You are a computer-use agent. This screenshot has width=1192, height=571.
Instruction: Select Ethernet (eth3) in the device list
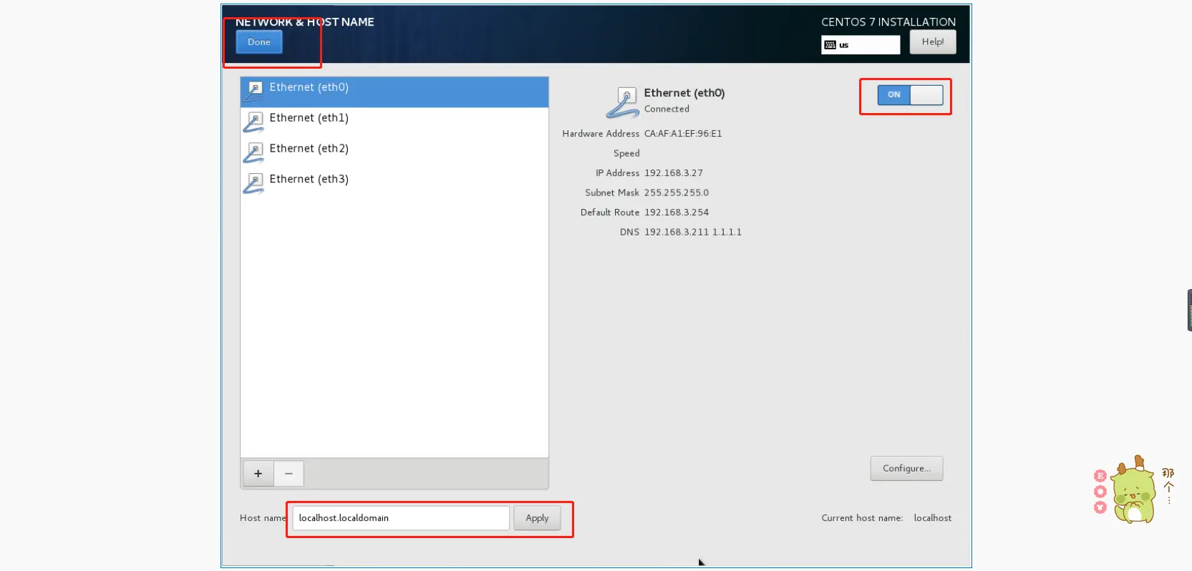394,184
